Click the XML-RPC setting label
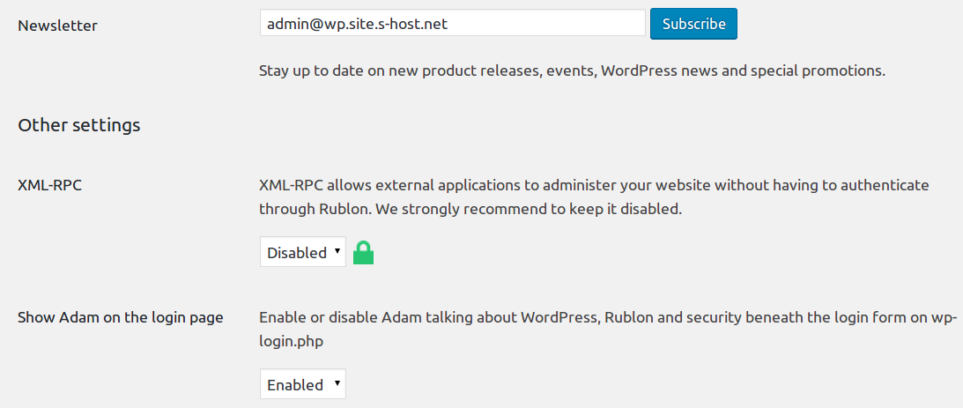Image resolution: width=963 pixels, height=408 pixels. point(49,185)
